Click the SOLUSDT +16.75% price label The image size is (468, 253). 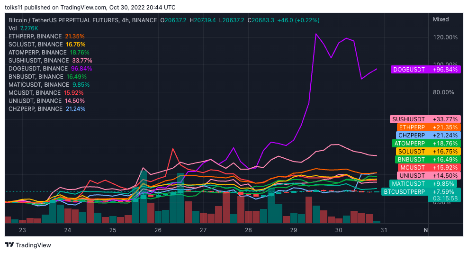tap(428, 152)
